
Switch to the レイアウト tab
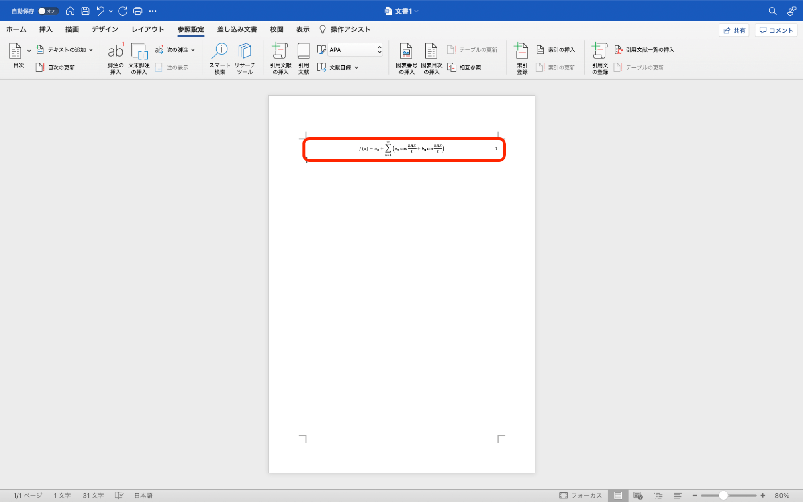click(x=148, y=29)
